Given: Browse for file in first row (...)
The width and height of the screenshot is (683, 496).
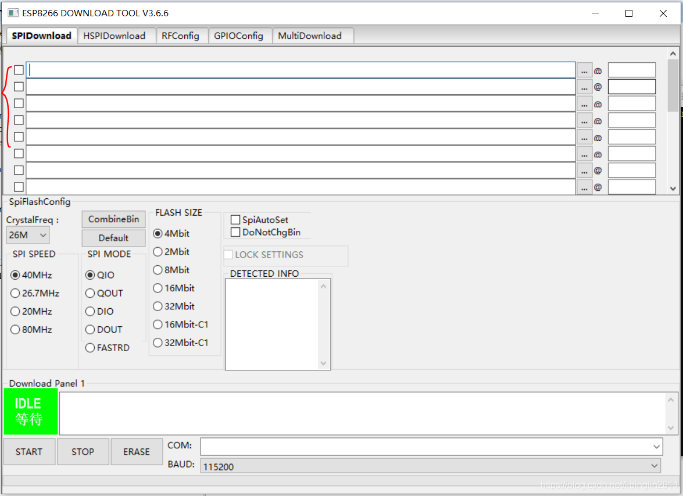Looking at the screenshot, I should [x=584, y=70].
